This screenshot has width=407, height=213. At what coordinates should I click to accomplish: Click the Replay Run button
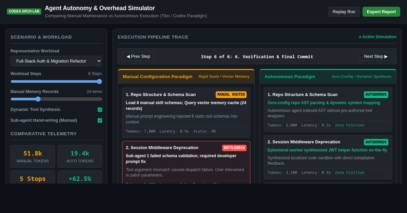point(344,11)
